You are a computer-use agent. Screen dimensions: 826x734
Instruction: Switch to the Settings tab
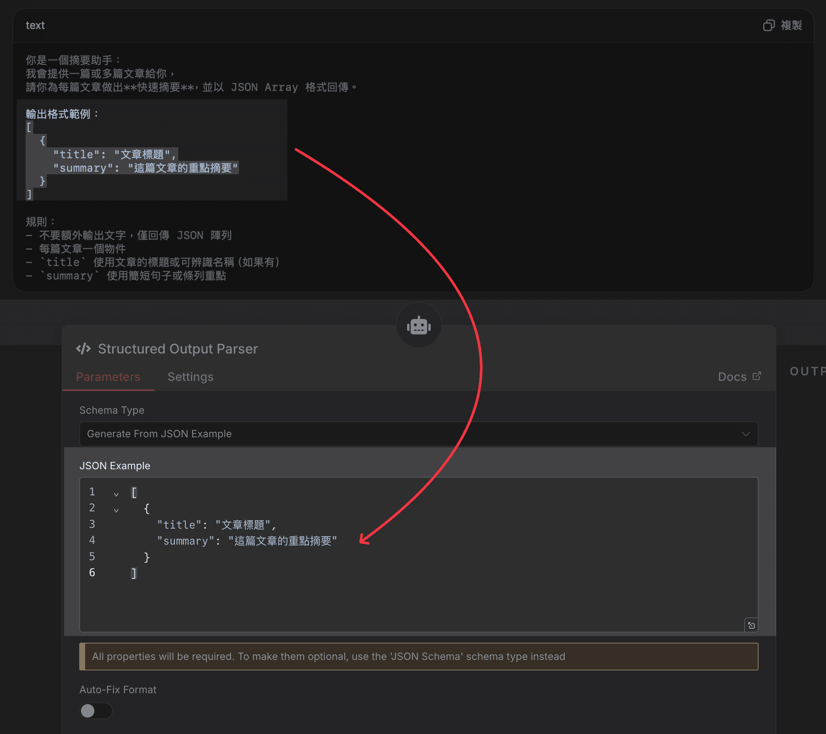[190, 377]
